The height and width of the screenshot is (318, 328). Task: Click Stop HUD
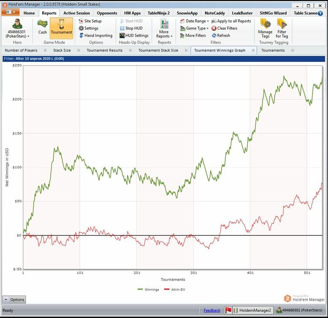pos(132,28)
